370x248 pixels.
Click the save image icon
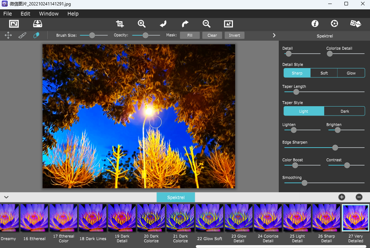click(x=38, y=24)
